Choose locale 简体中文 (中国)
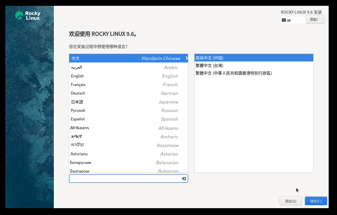The image size is (337, 215). point(254,58)
